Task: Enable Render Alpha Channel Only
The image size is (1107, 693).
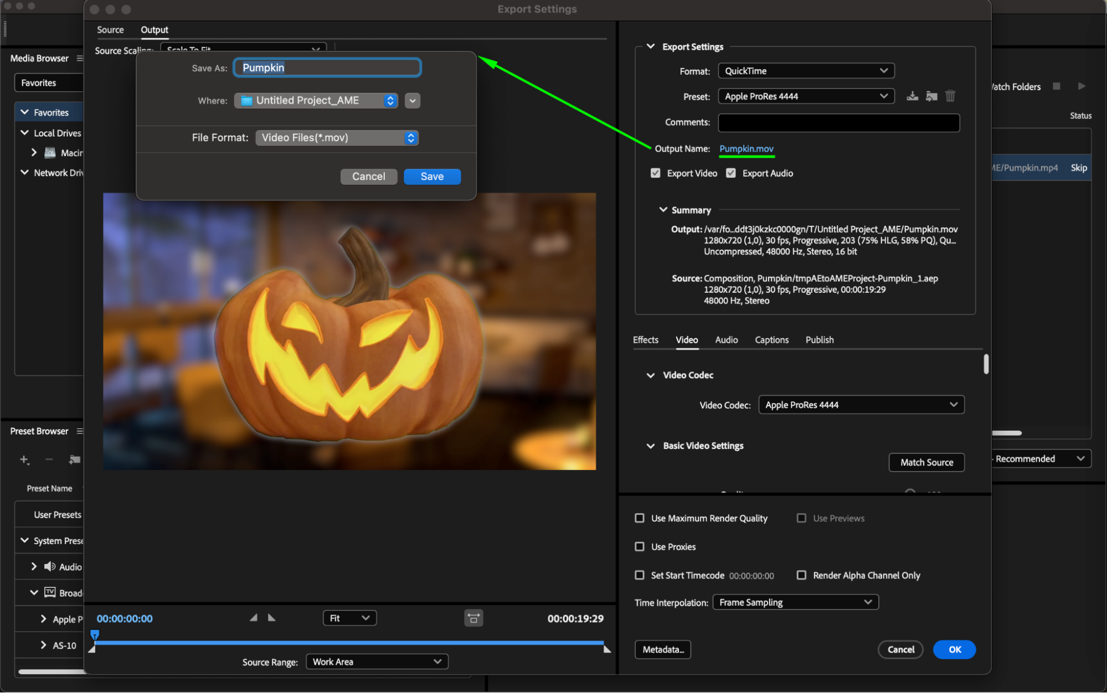Action: (x=801, y=575)
